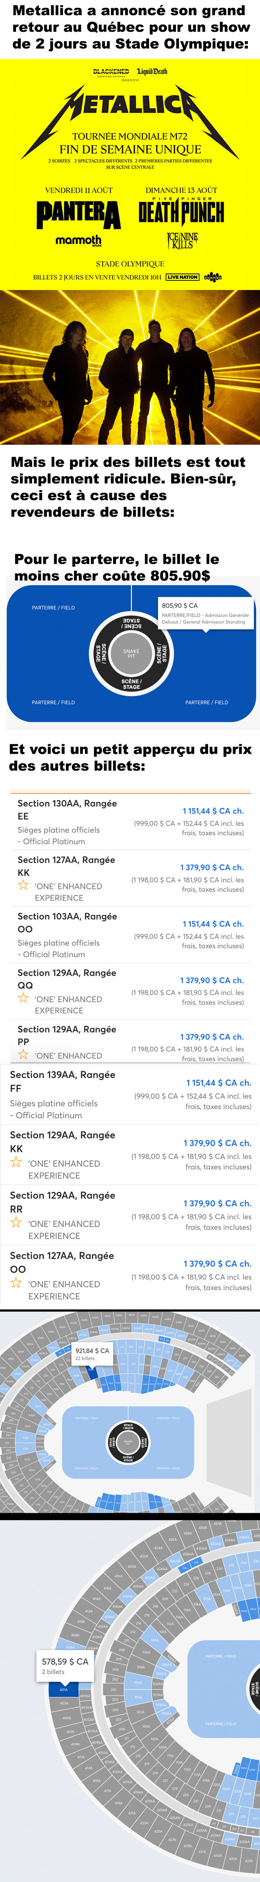
Task: Click the Live Nation logo on the poster
Action: pos(182,277)
